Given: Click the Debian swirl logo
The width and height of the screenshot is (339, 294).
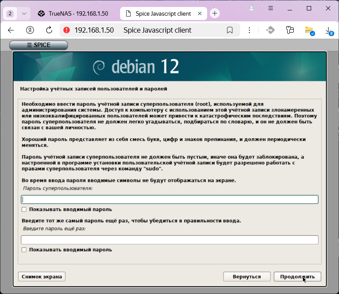Looking at the screenshot, I should (x=99, y=67).
